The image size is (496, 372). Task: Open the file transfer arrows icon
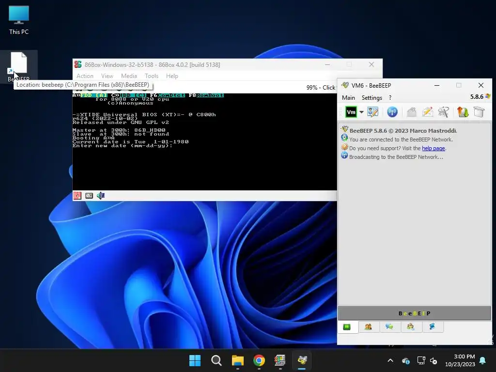click(x=463, y=112)
